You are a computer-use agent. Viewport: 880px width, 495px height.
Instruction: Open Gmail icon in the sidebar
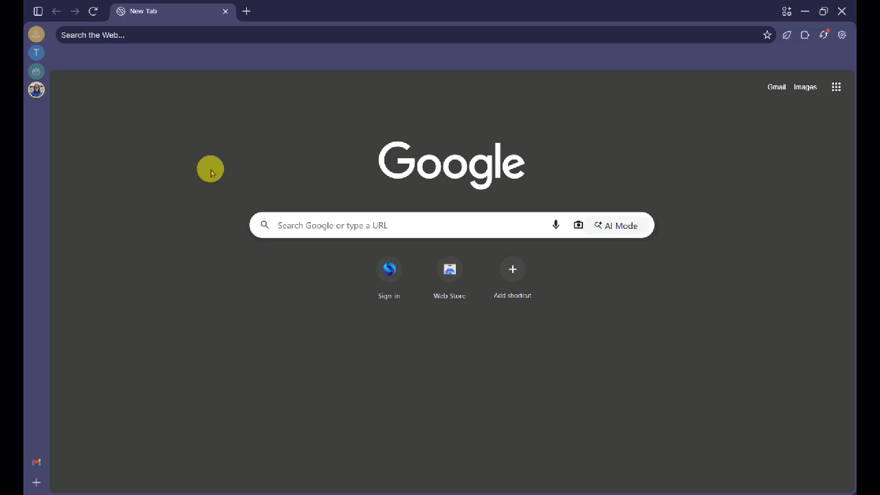[x=36, y=463]
